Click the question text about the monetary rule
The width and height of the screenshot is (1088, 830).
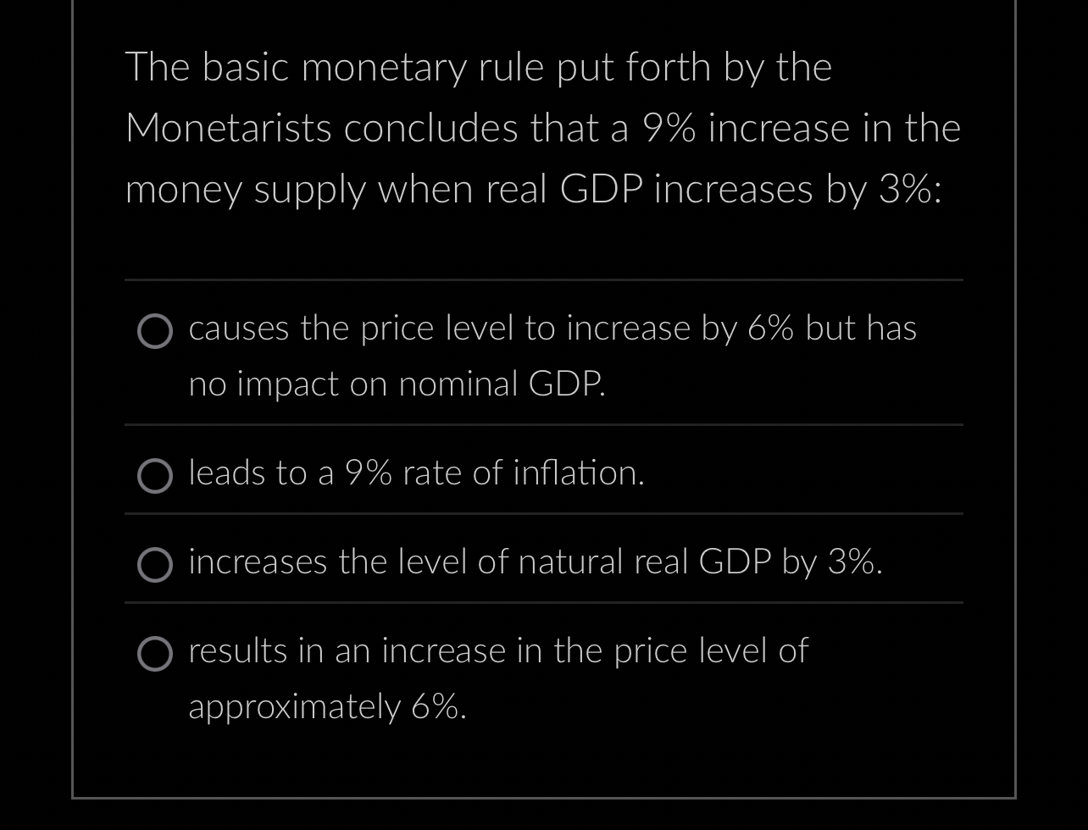542,127
